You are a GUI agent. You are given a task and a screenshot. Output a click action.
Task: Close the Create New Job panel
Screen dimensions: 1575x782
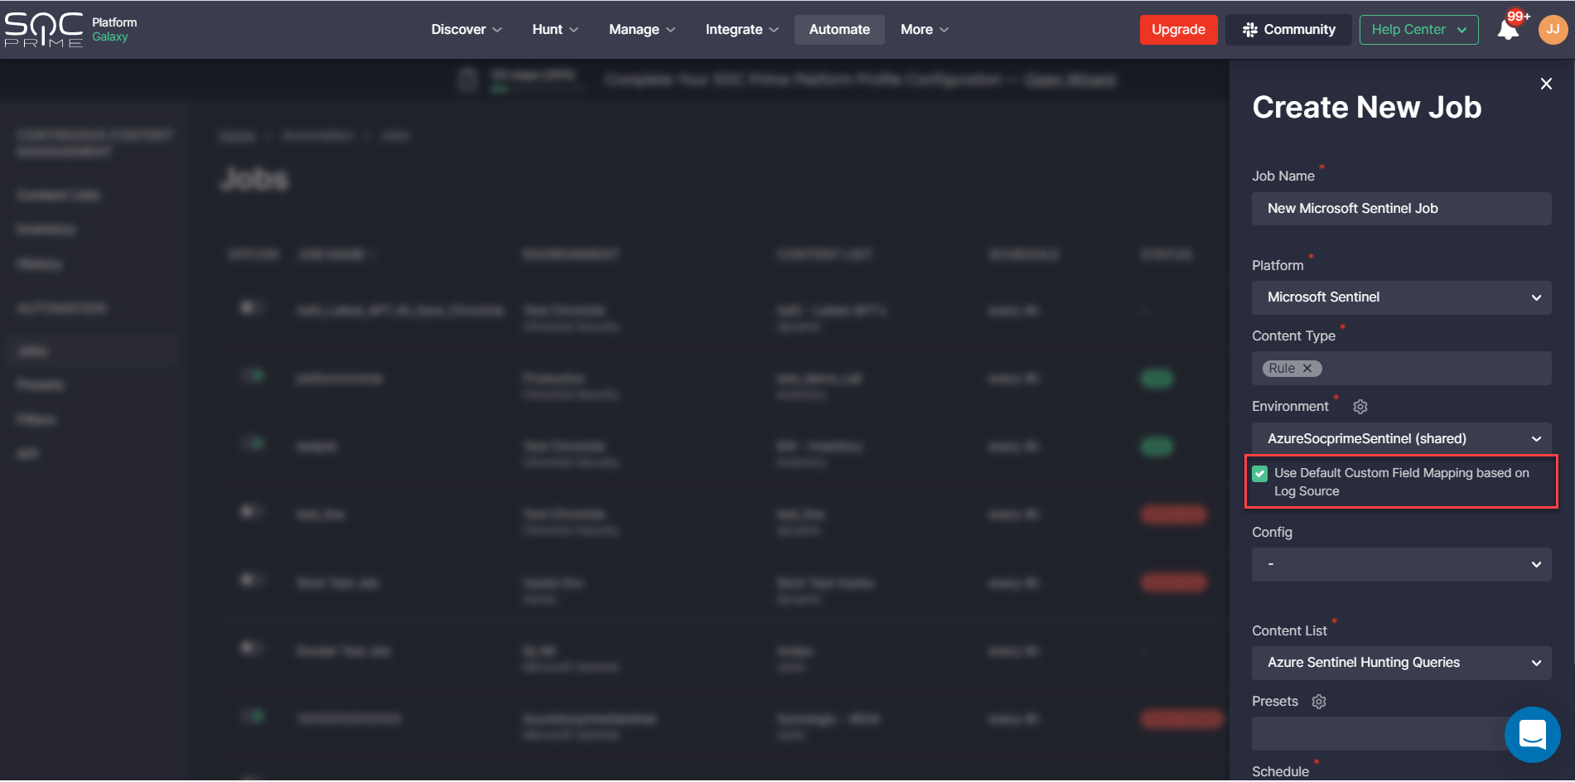[x=1546, y=84]
